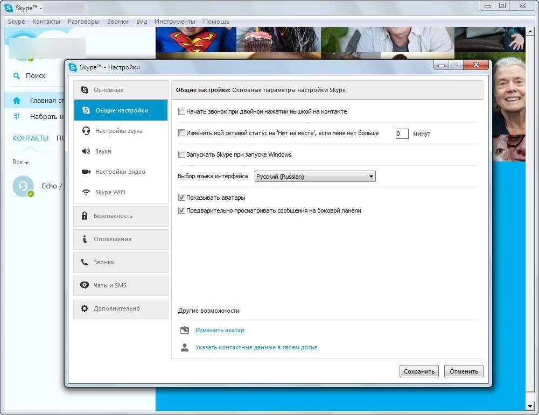Open the Все contacts filter dropdown

point(20,162)
